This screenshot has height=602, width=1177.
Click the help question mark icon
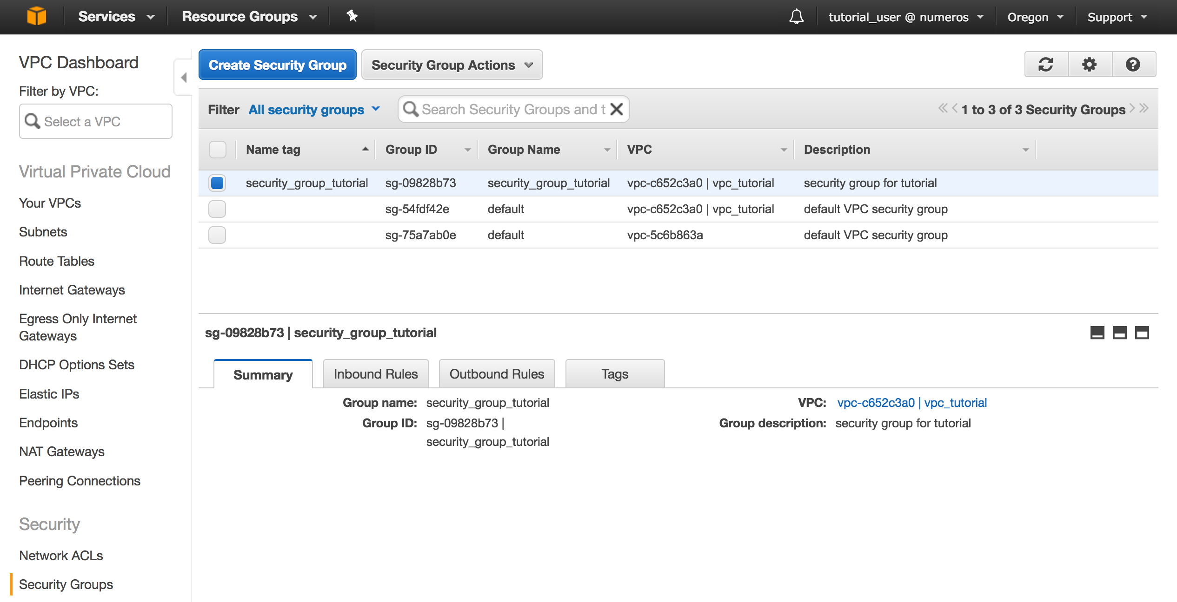pyautogui.click(x=1133, y=65)
